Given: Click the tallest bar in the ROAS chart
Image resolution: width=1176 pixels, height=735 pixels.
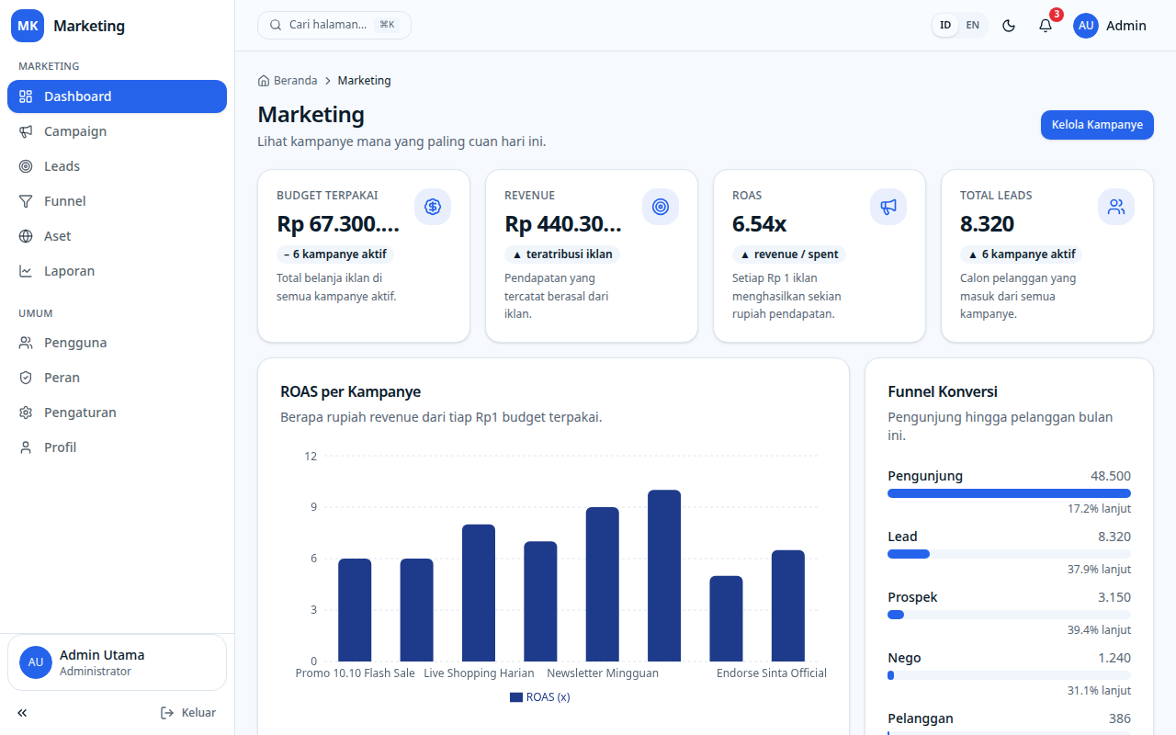Looking at the screenshot, I should click(664, 575).
